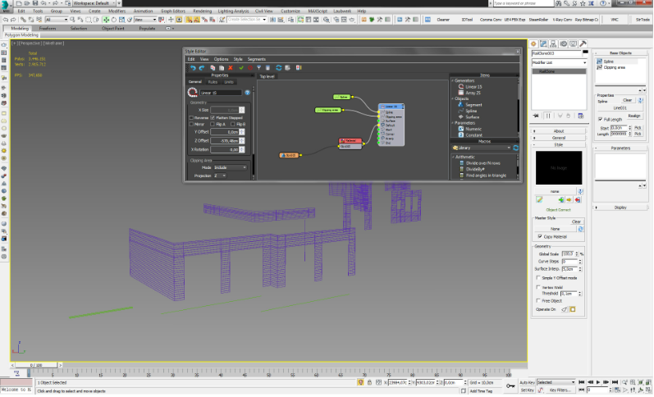Open the Modifier List dropdown
Screen dimensions: 654x397
(559, 62)
